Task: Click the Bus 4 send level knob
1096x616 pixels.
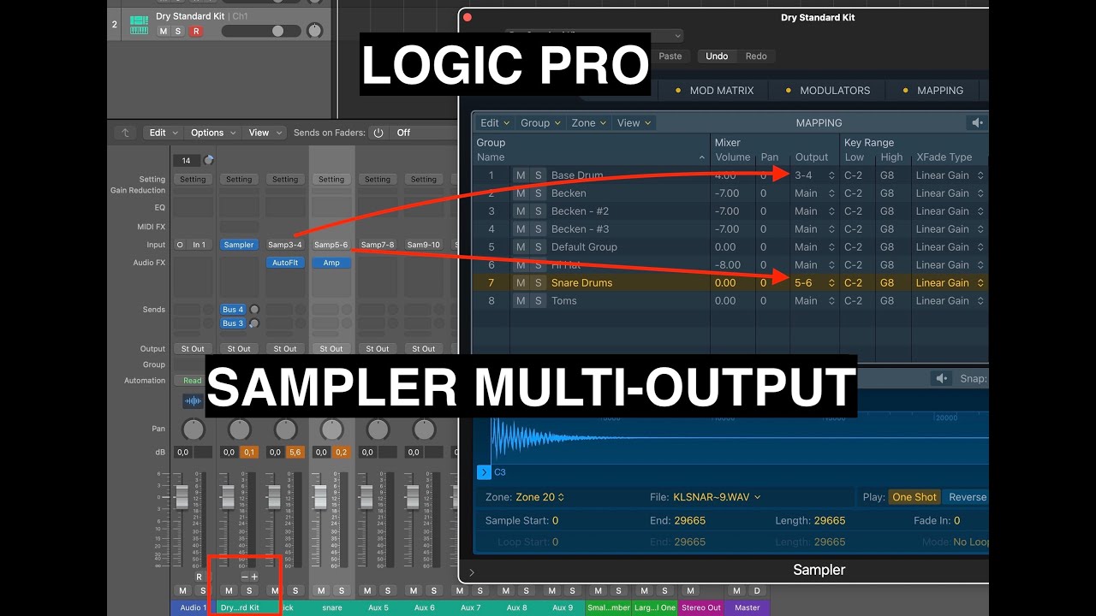Action: click(x=254, y=310)
